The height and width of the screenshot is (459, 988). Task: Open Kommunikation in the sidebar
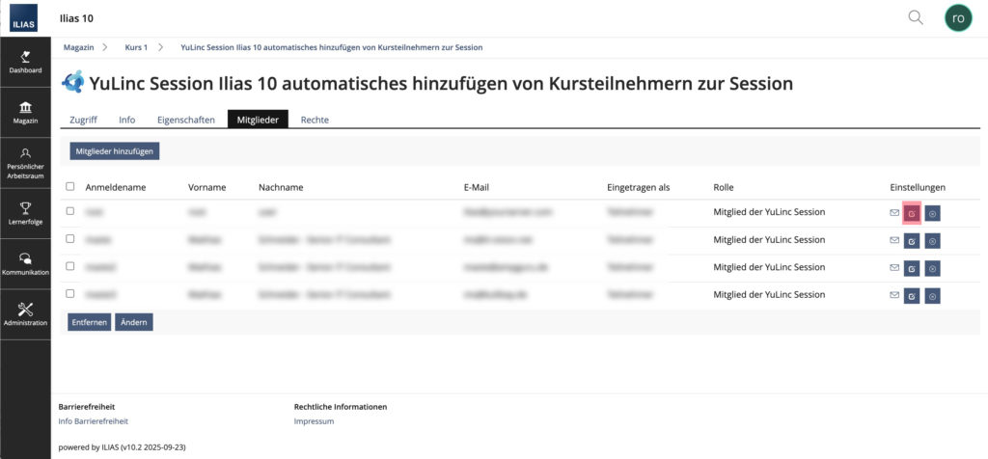coord(25,263)
